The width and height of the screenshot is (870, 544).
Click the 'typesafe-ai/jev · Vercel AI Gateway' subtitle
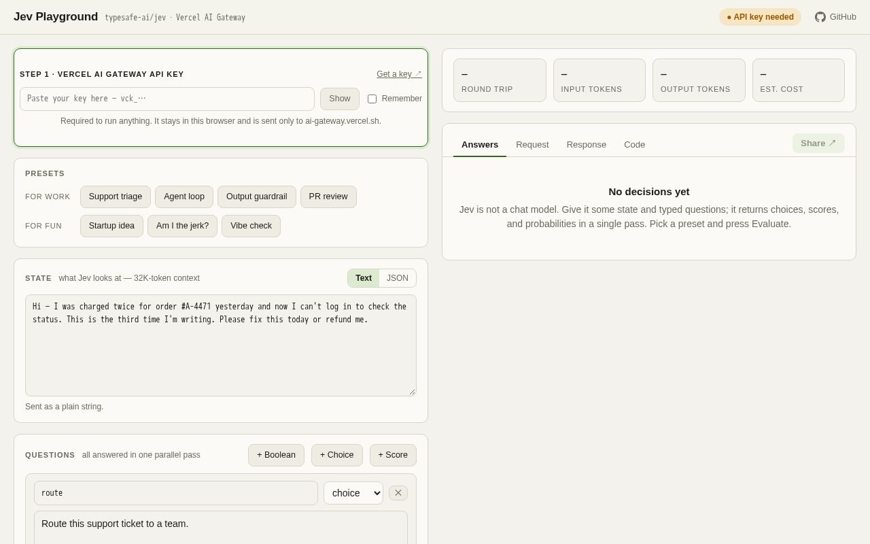(175, 18)
